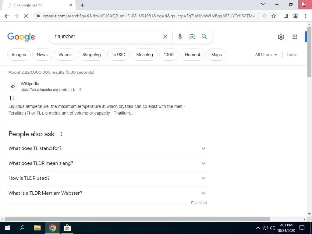Switch to Images results
Viewport: 312px width, 234px height.
19,55
